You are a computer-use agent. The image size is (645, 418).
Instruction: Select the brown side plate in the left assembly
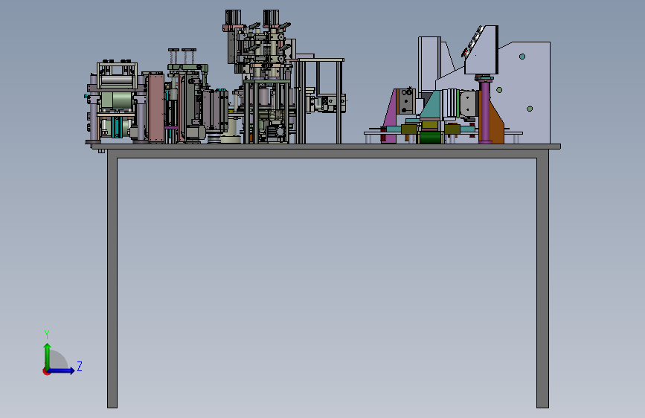(156, 108)
